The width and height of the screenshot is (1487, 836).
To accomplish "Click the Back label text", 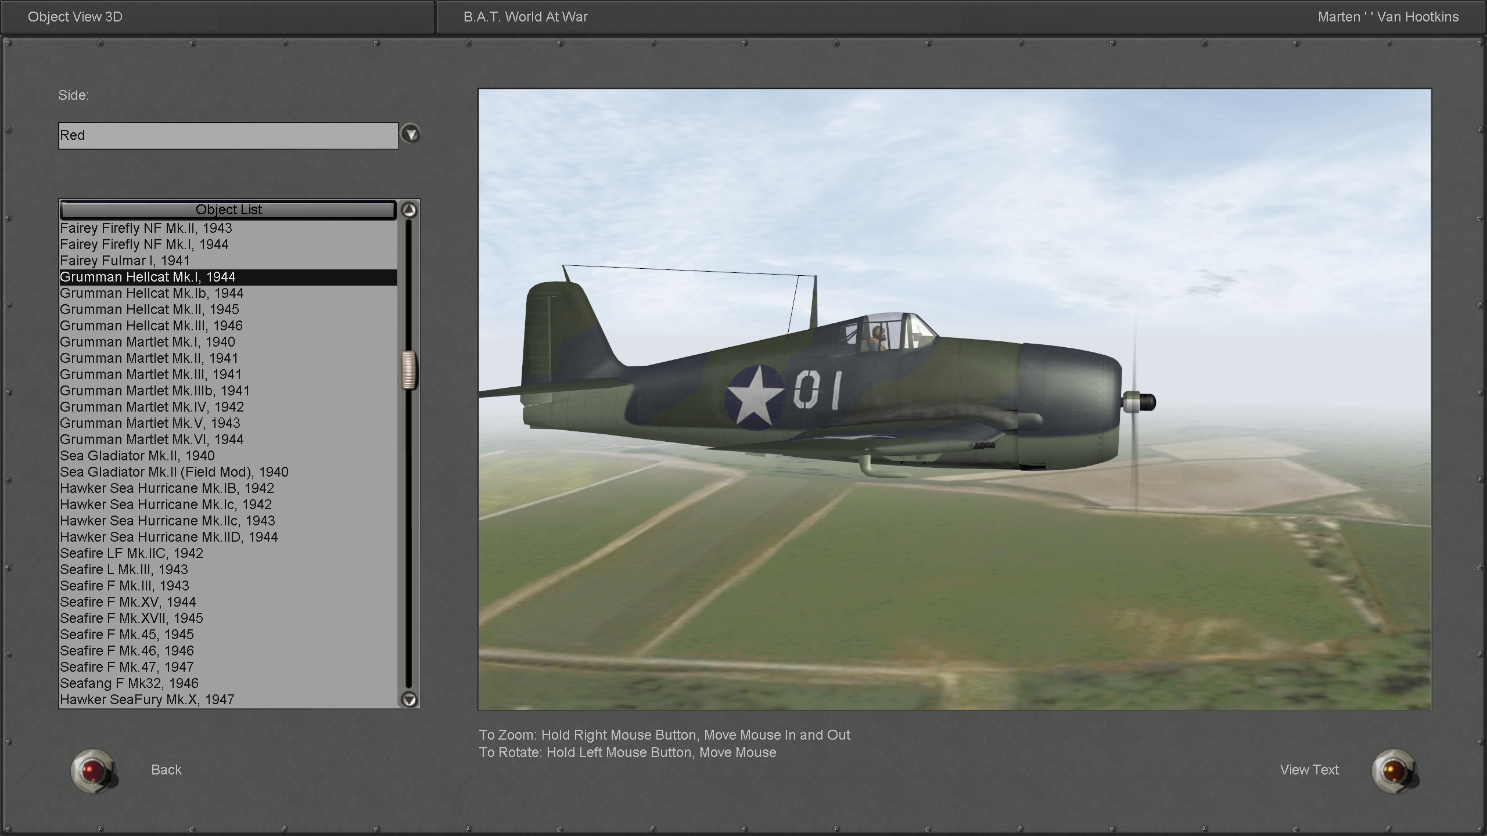I will coord(166,770).
